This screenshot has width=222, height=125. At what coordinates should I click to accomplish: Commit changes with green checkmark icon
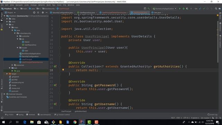(204, 9)
